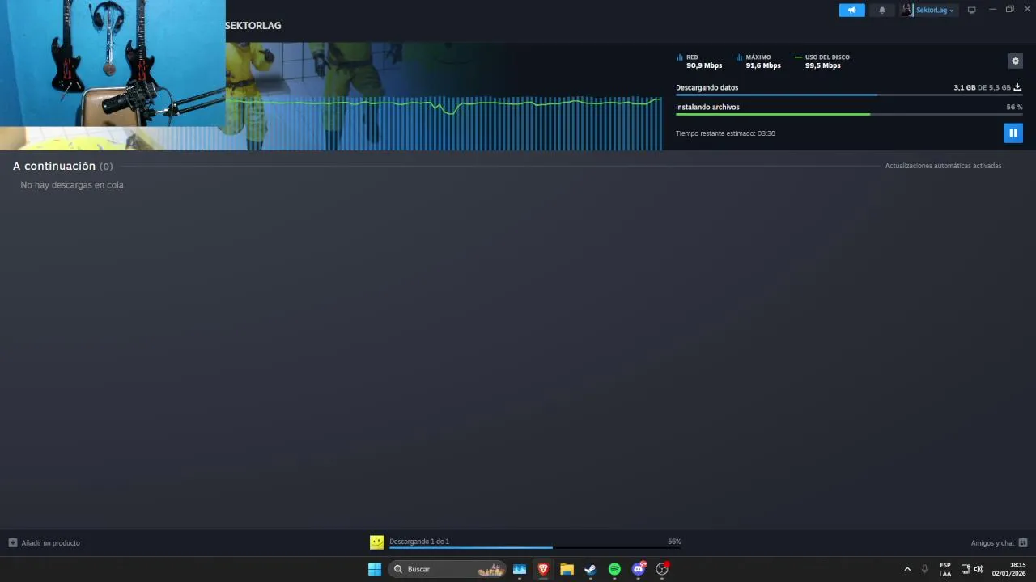This screenshot has width=1036, height=582.
Task: Click the 3,1 GB DE 5,3 GB text
Action: pos(982,87)
